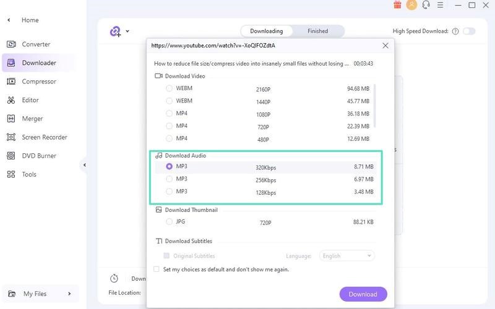Open the Merger tool icon

pyautogui.click(x=11, y=119)
